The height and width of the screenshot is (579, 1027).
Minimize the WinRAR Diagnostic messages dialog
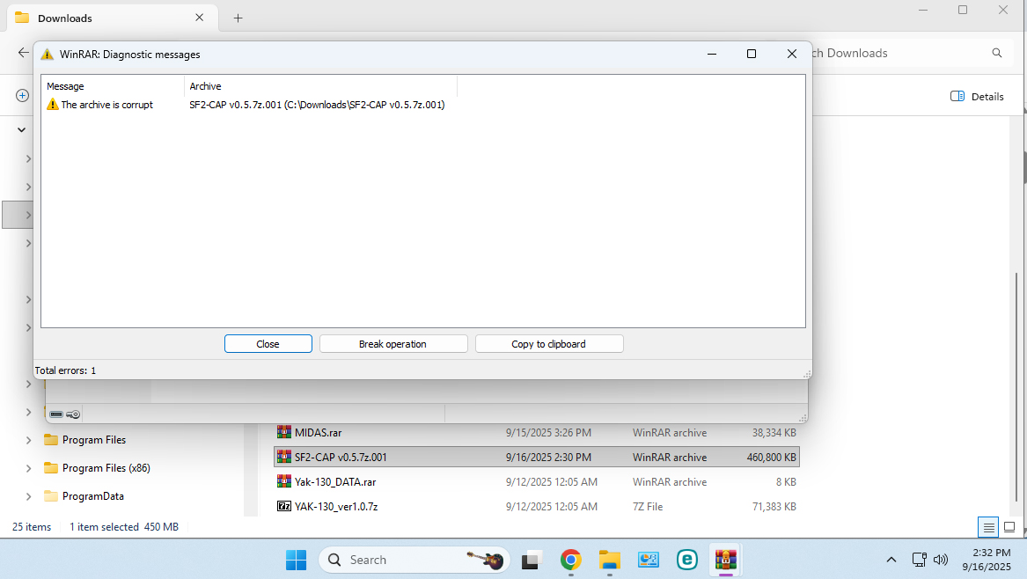coord(712,54)
